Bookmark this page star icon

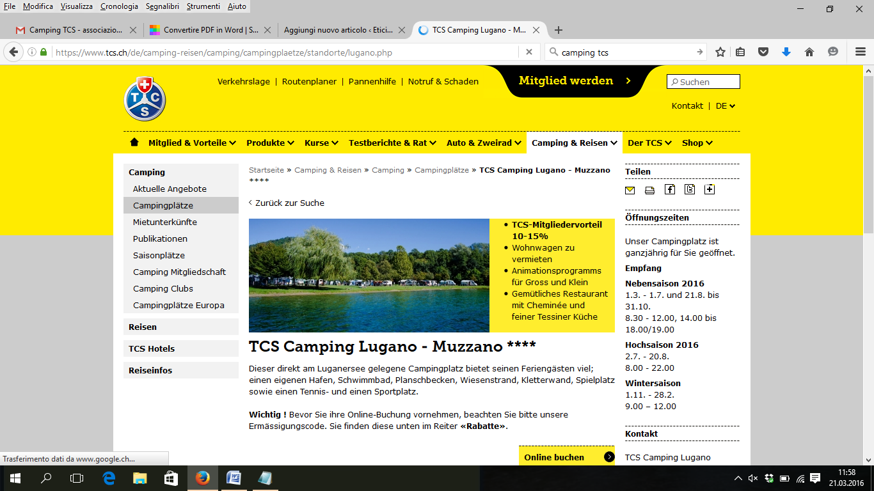(720, 52)
